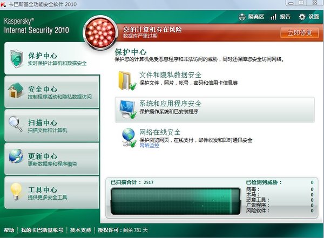The image size is (324, 238).
Task: Select 网络在线安全 section heading
Action: 160,132
